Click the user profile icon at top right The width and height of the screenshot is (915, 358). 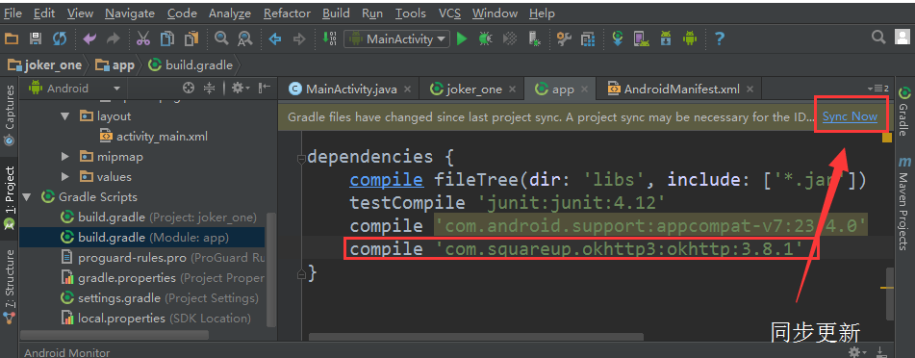point(902,37)
